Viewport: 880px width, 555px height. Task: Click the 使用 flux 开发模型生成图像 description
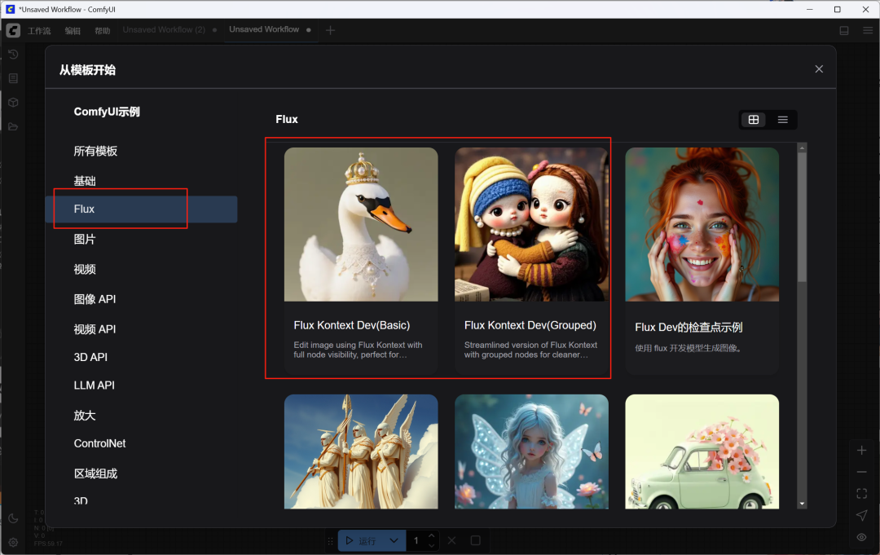(689, 349)
